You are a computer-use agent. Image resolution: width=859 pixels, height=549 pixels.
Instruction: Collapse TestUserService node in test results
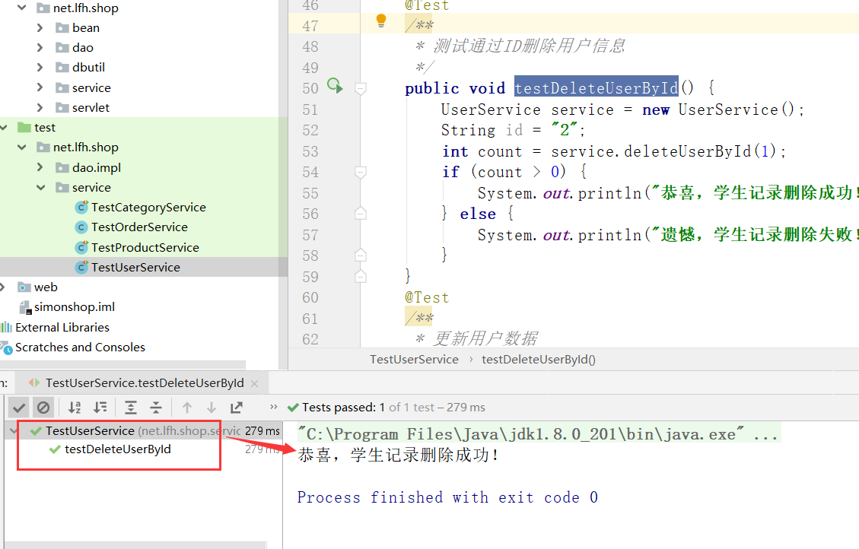tap(12, 431)
